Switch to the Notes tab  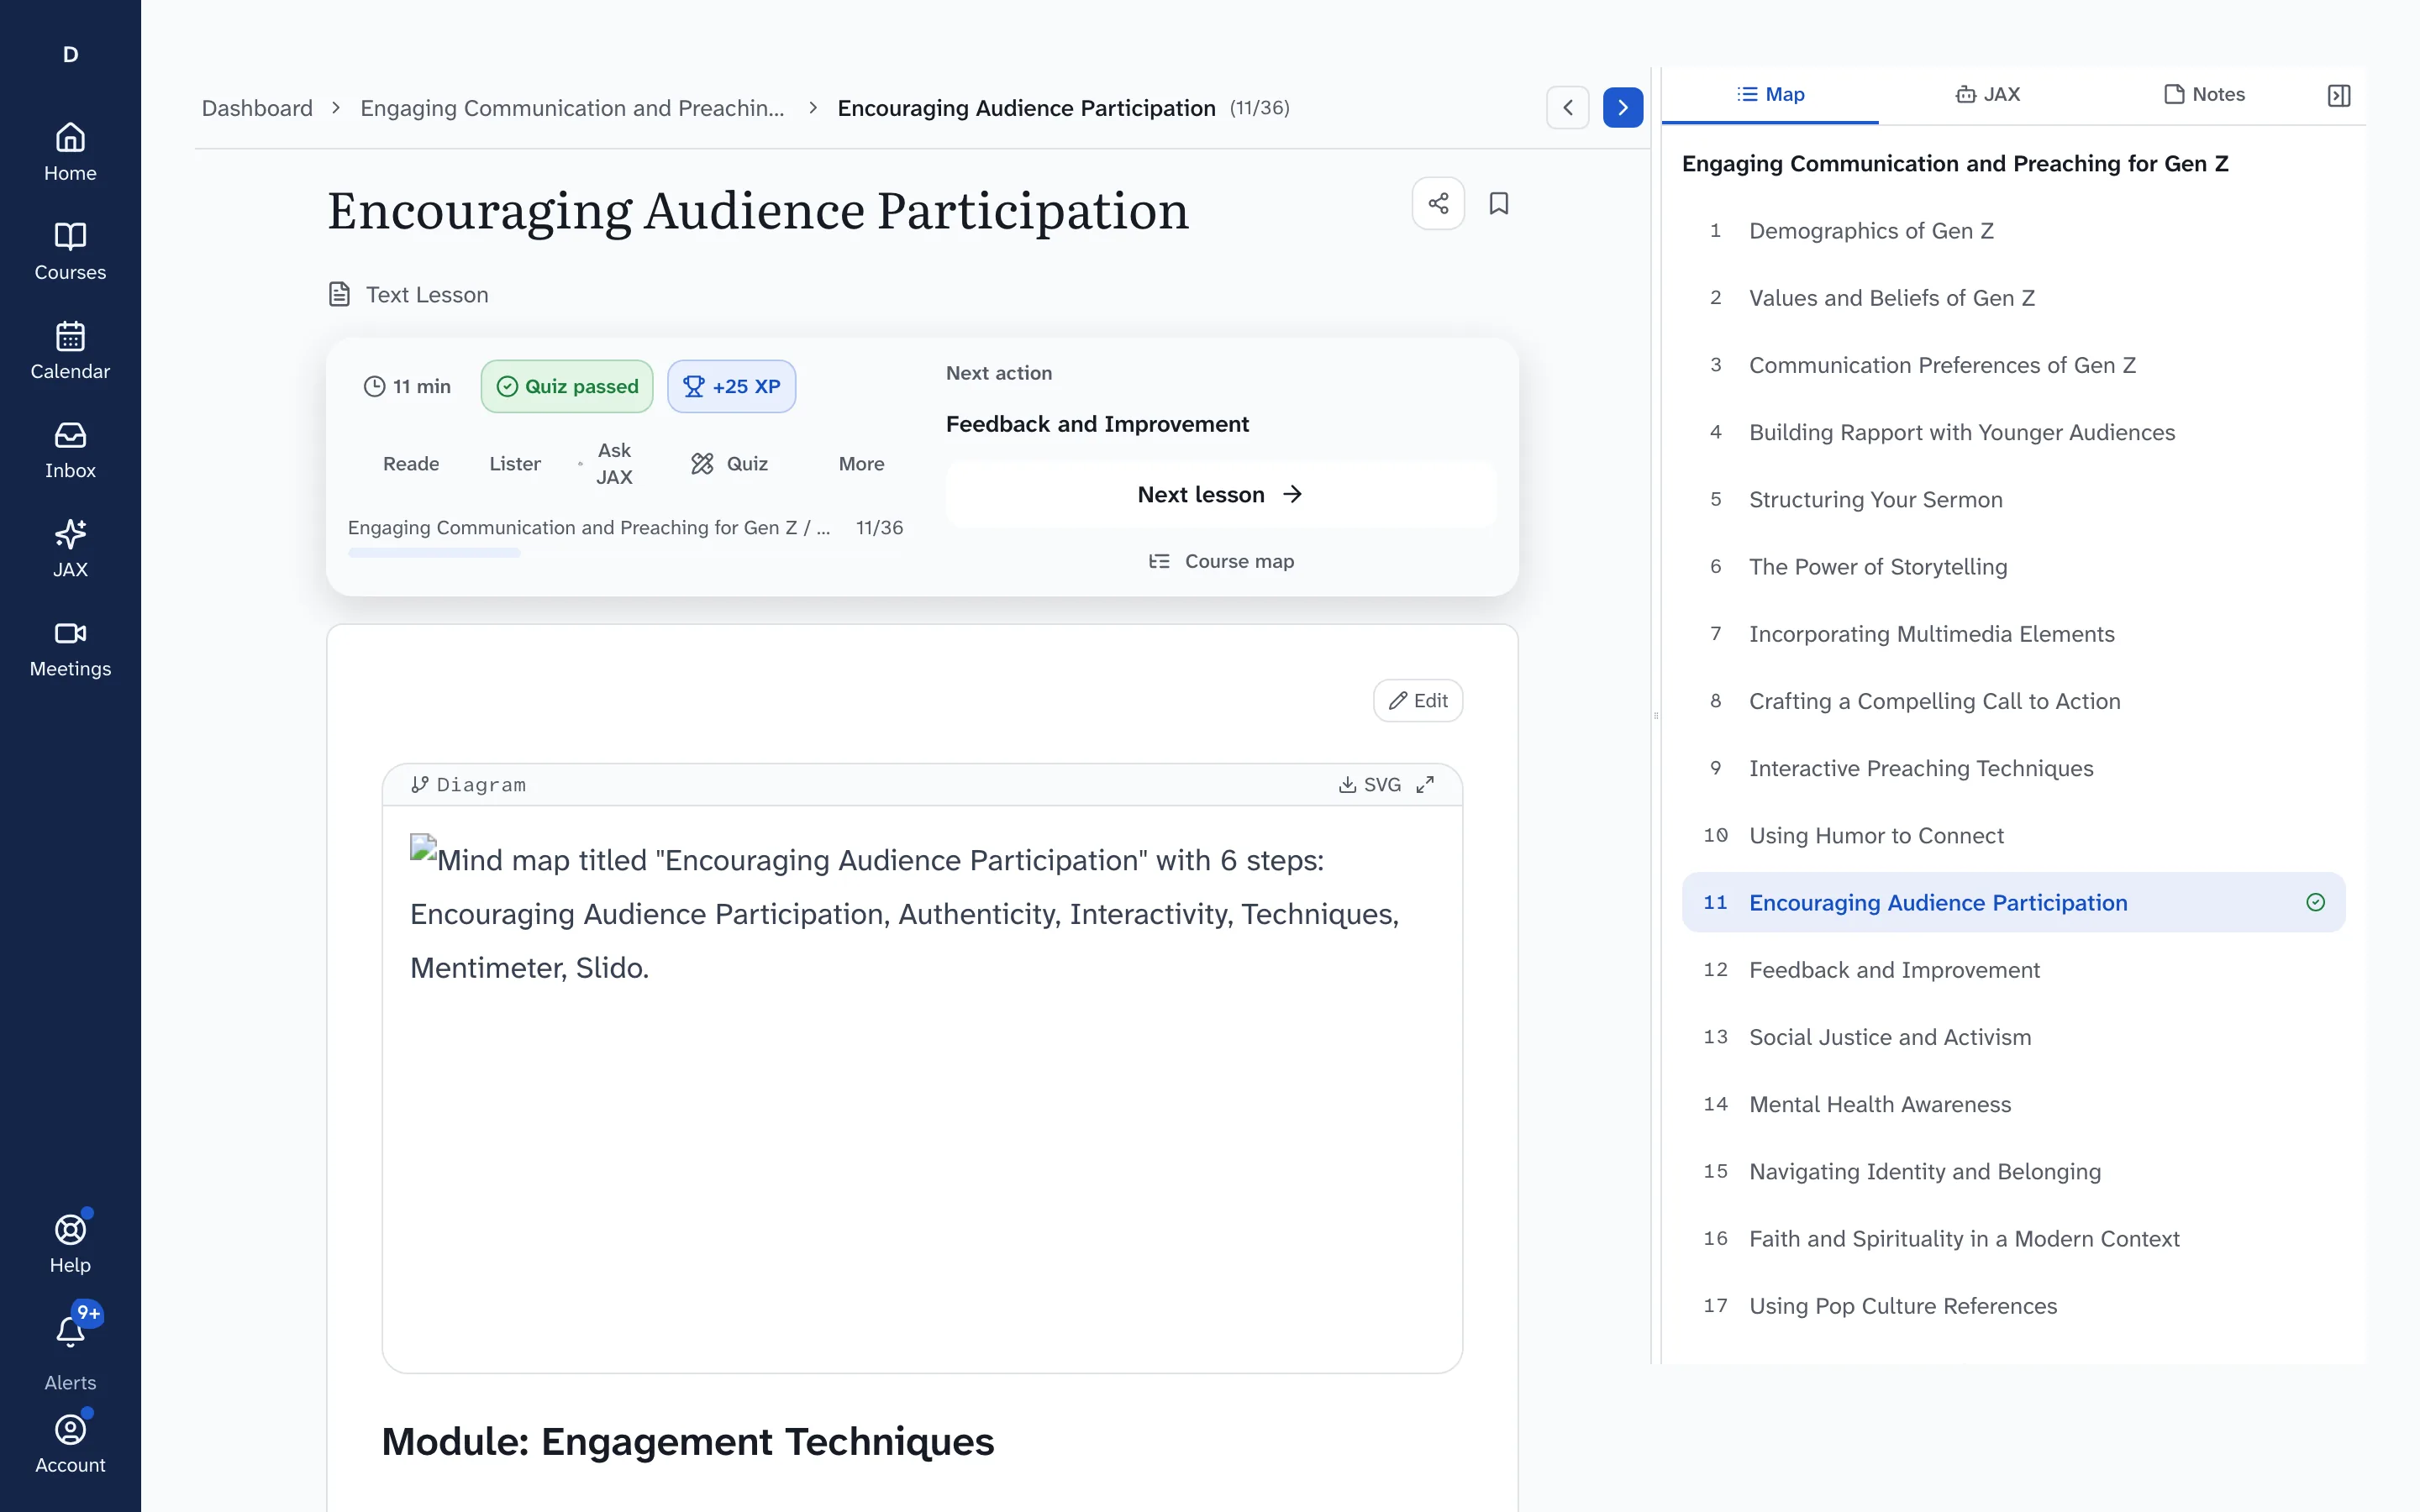coord(2204,94)
